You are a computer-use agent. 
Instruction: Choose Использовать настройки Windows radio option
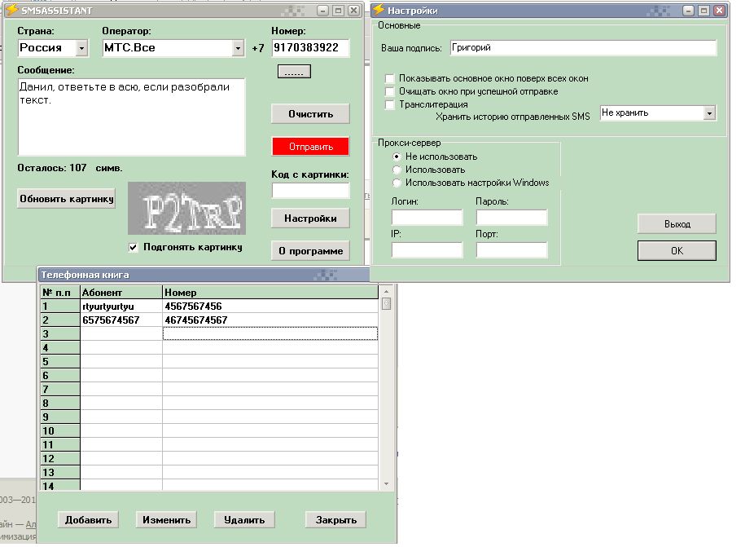pyautogui.click(x=397, y=183)
